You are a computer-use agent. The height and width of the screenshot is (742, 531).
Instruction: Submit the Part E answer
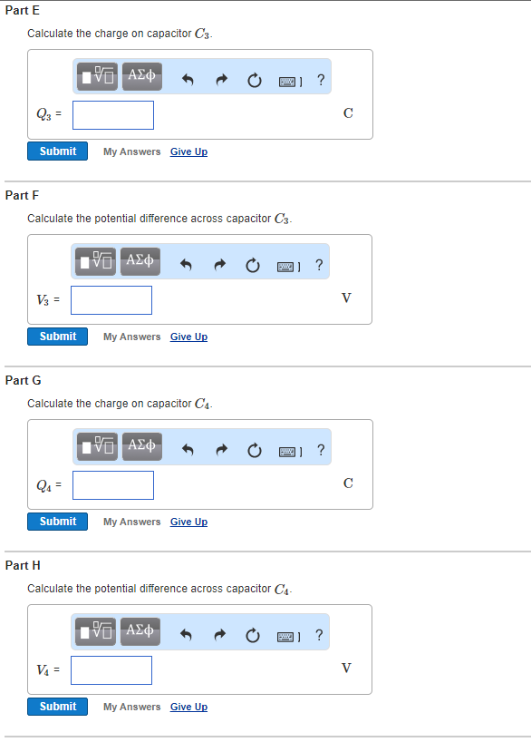tap(57, 151)
